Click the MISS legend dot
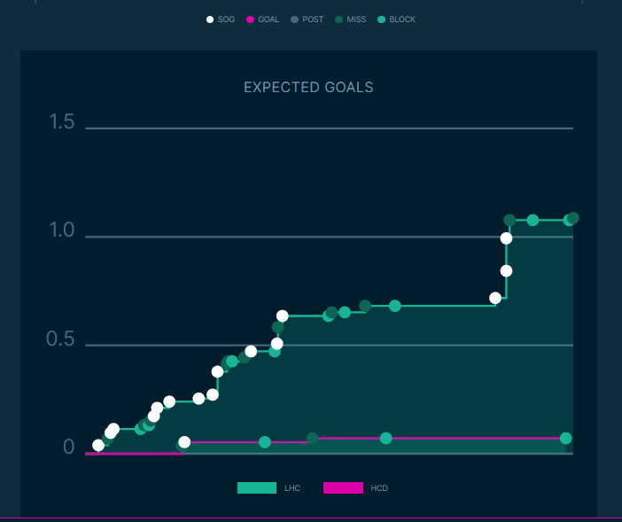This screenshot has width=622, height=522. point(338,19)
